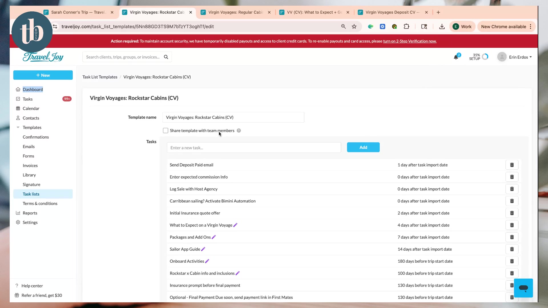Open Library in the sidebar

(x=29, y=175)
